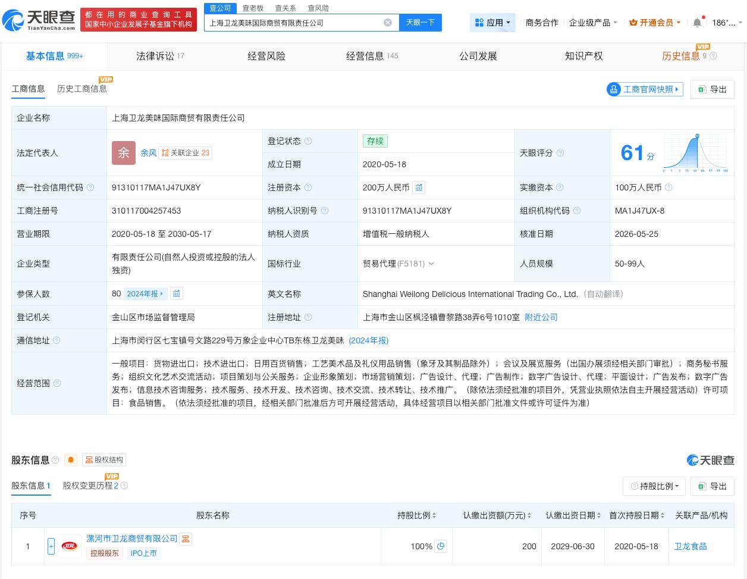Sort table by 认缴出资日期 column
Screen dimensions: 747x579
[x=574, y=515]
